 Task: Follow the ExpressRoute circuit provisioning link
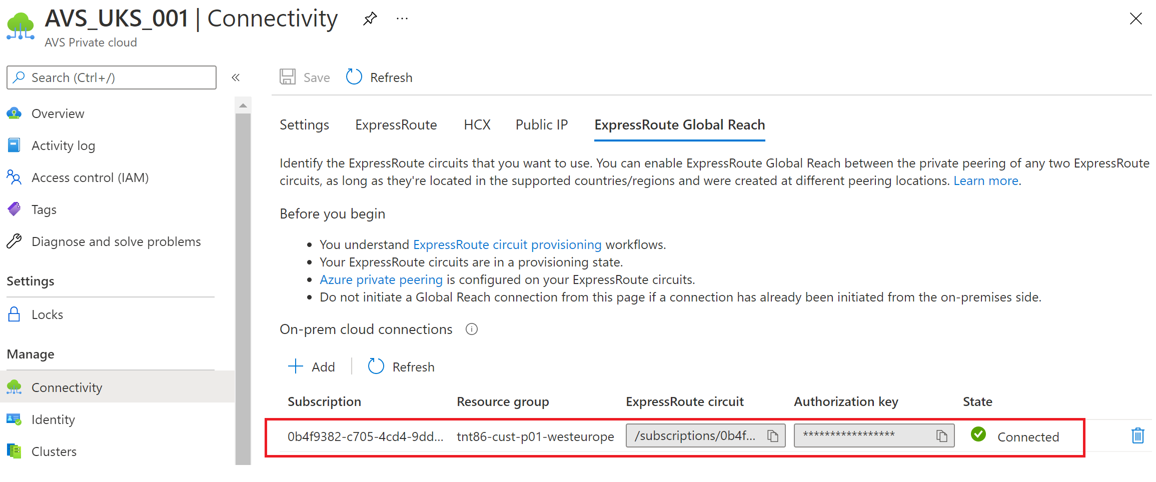pyautogui.click(x=507, y=244)
